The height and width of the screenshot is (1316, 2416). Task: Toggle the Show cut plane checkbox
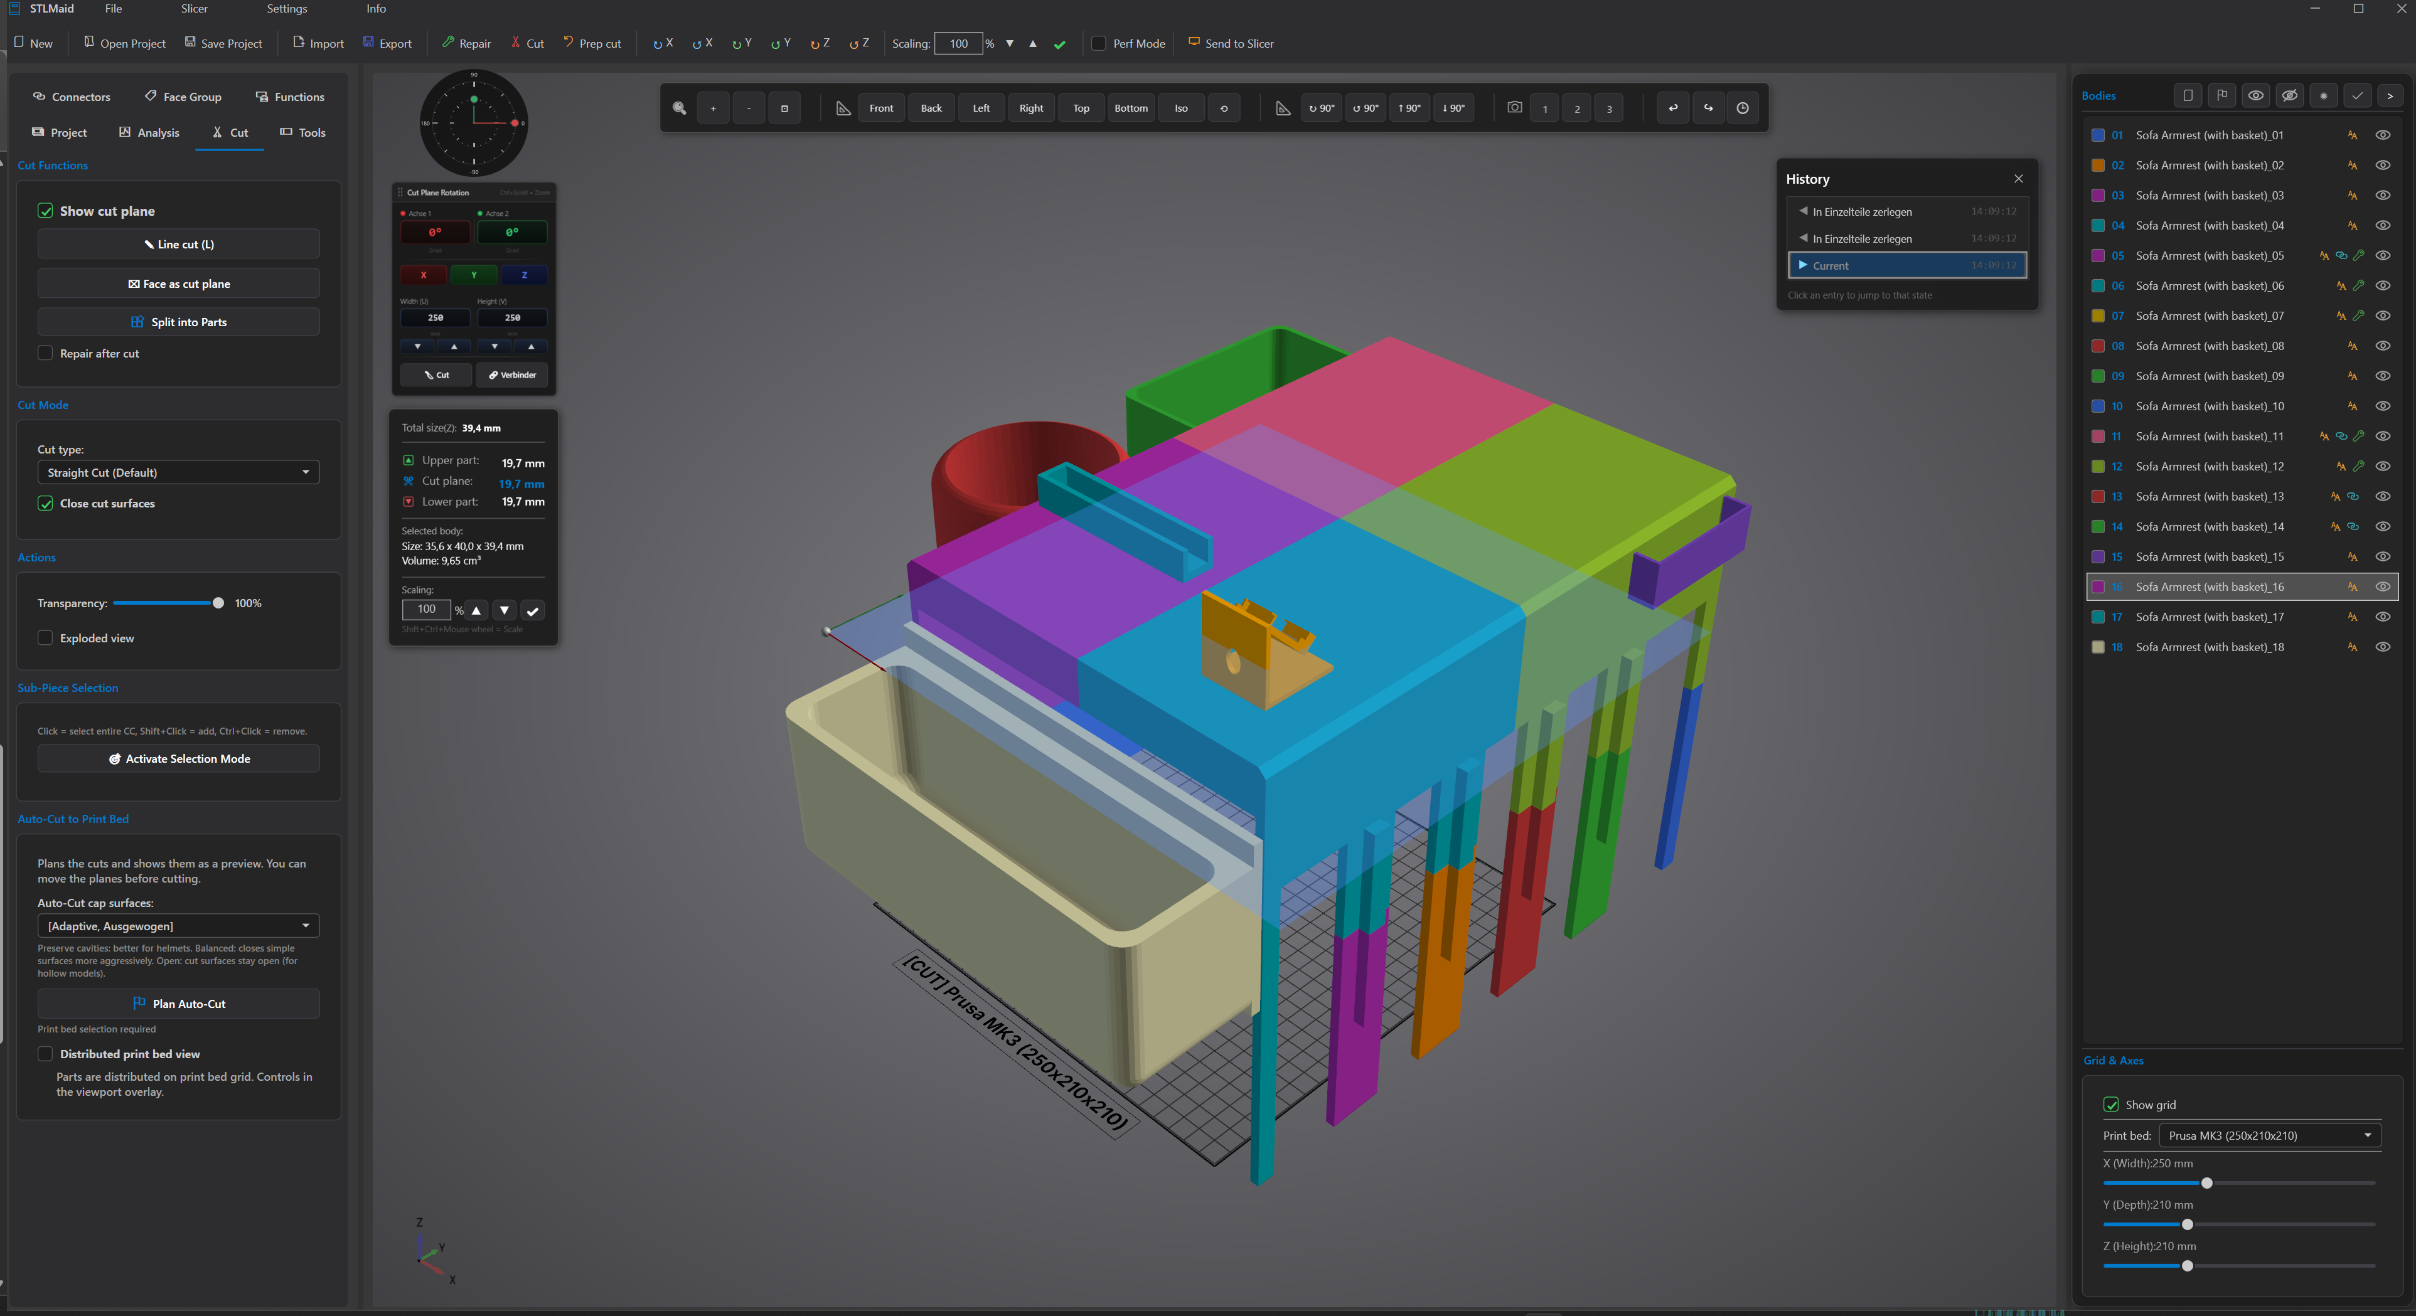point(45,211)
